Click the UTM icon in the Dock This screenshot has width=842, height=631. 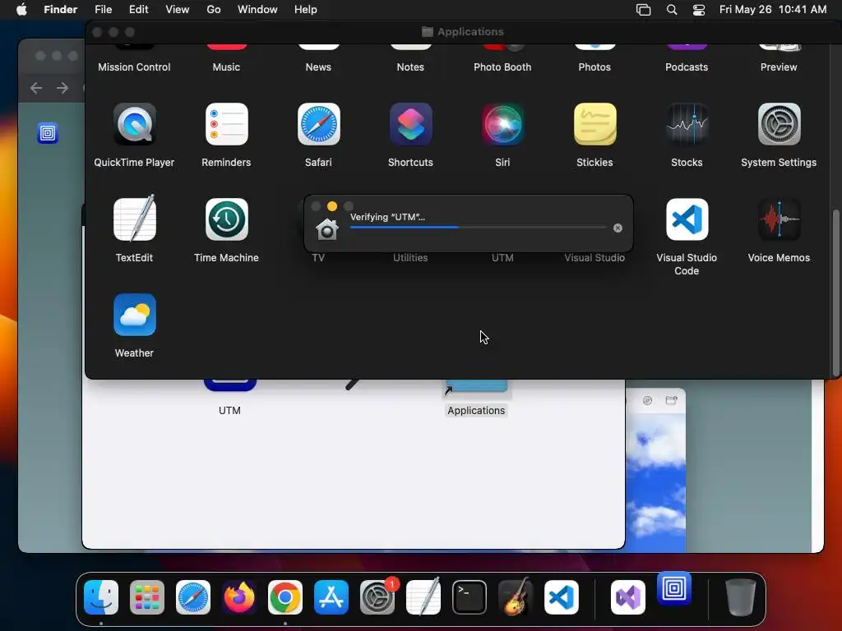674,588
